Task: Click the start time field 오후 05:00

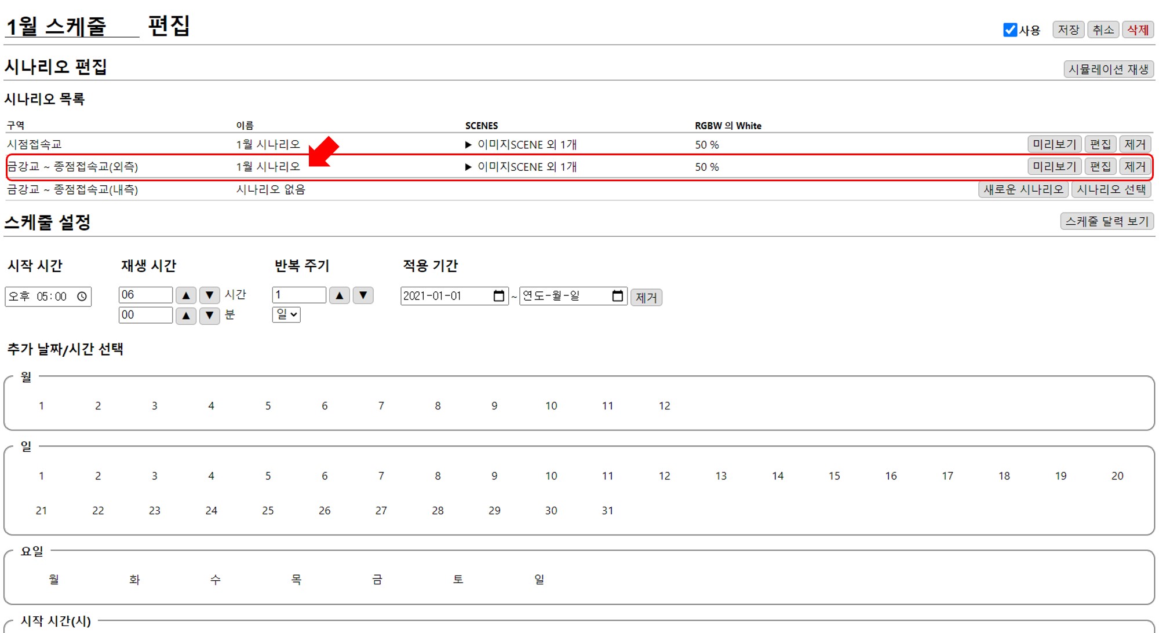Action: pos(48,297)
